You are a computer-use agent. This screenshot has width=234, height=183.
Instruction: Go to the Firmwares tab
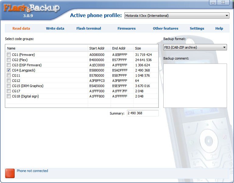click(x=126, y=28)
